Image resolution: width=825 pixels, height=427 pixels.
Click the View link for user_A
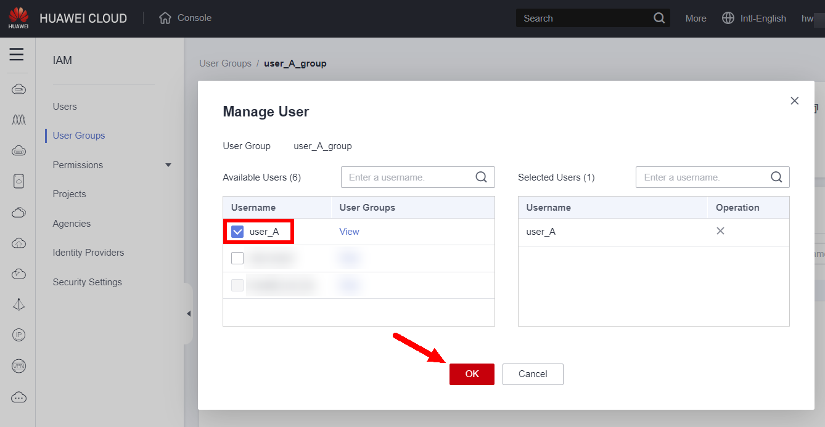click(349, 232)
